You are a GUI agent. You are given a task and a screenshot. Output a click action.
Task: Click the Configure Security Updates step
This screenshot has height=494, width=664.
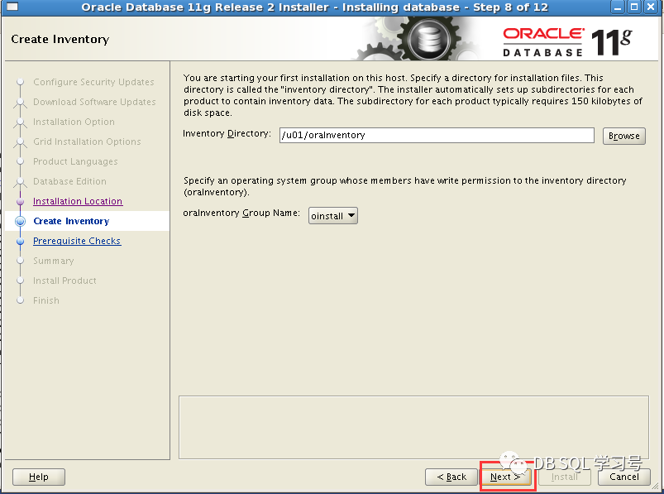coord(93,82)
